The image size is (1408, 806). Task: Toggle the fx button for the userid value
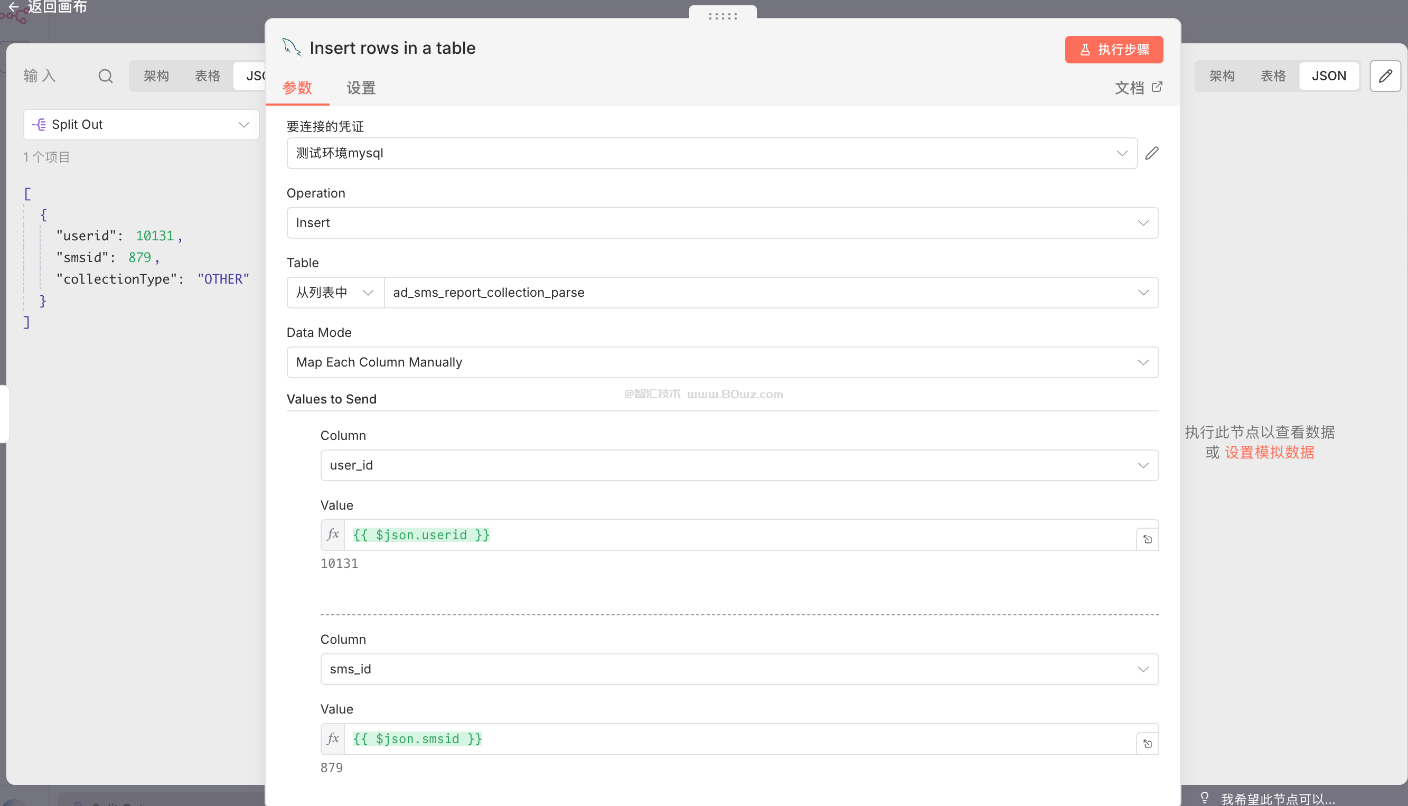[x=333, y=535]
